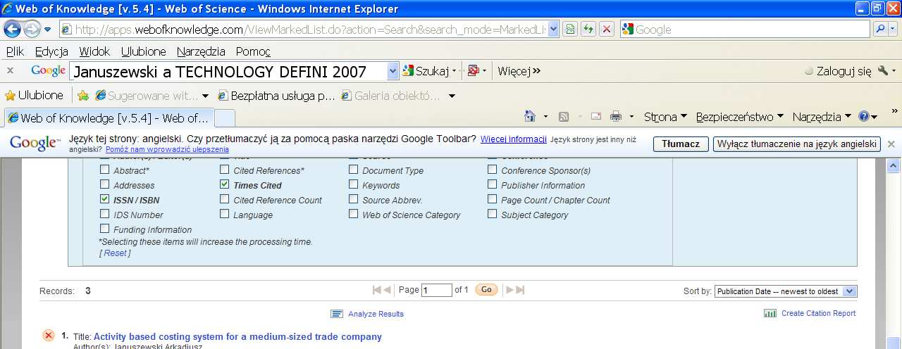Click Pomóż nam wprowadzić ulepszenia link
Image resolution: width=902 pixels, height=349 pixels.
168,149
